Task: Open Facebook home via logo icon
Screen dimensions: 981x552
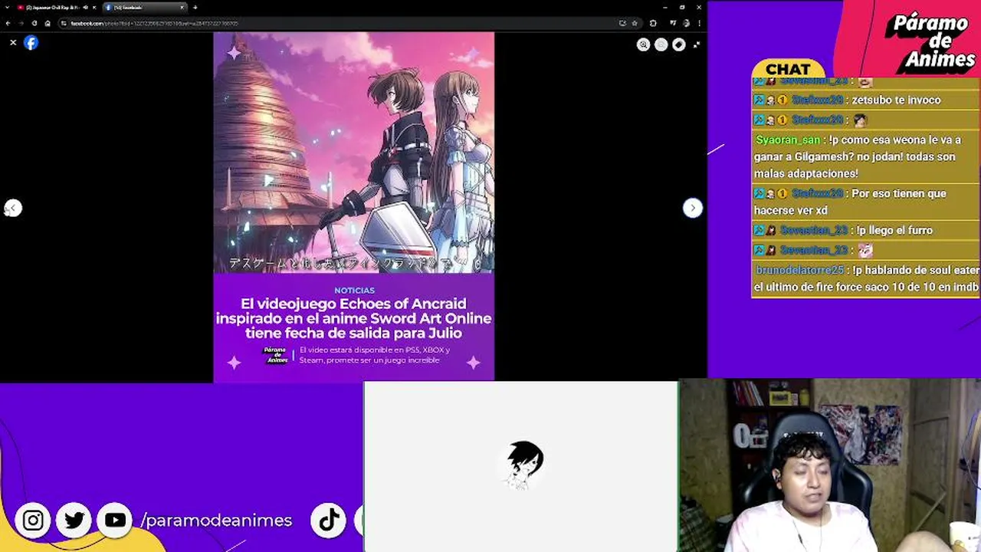Action: click(x=31, y=43)
